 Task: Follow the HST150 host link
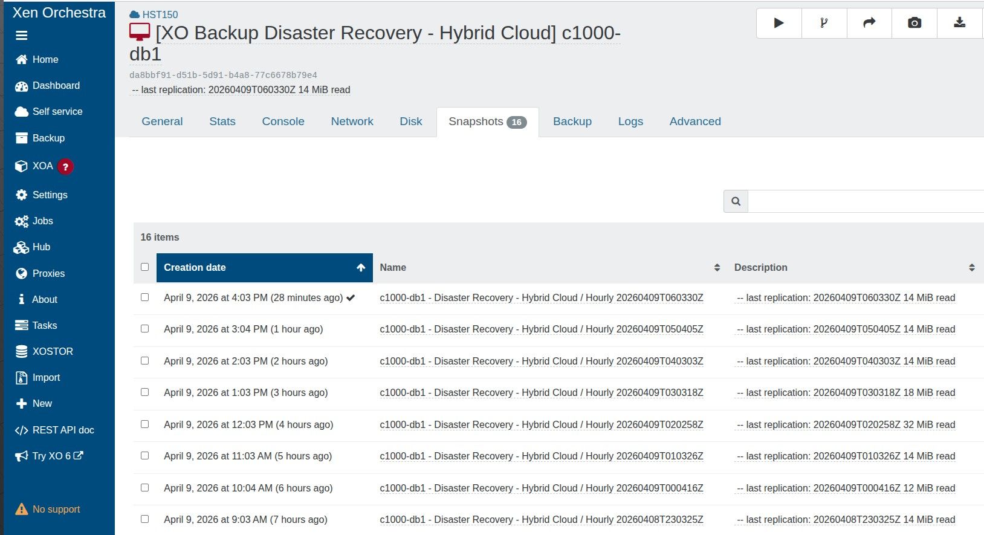(160, 15)
